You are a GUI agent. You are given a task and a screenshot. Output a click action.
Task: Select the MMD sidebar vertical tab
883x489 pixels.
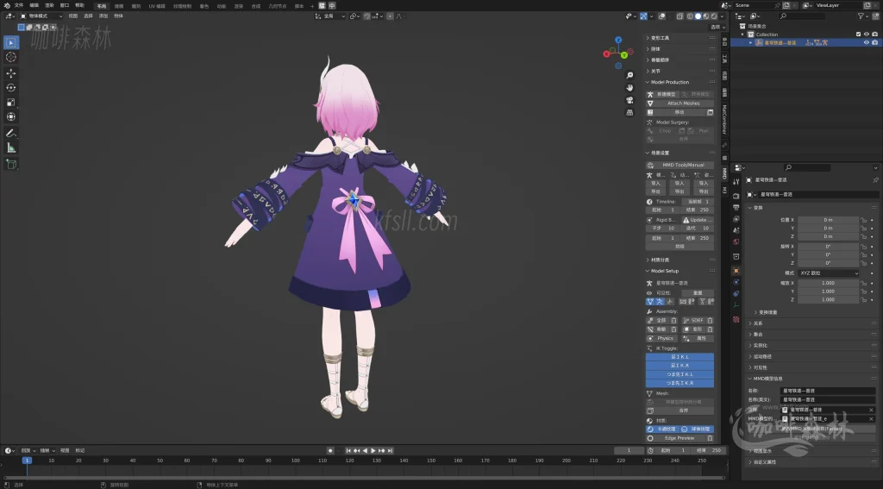click(x=724, y=174)
